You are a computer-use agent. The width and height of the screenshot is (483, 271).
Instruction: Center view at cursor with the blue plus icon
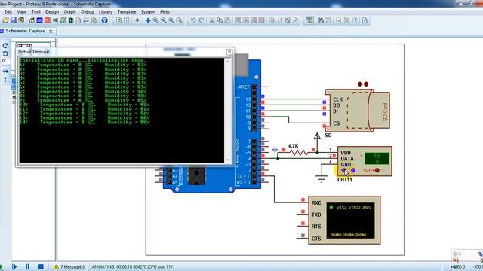coord(148,20)
